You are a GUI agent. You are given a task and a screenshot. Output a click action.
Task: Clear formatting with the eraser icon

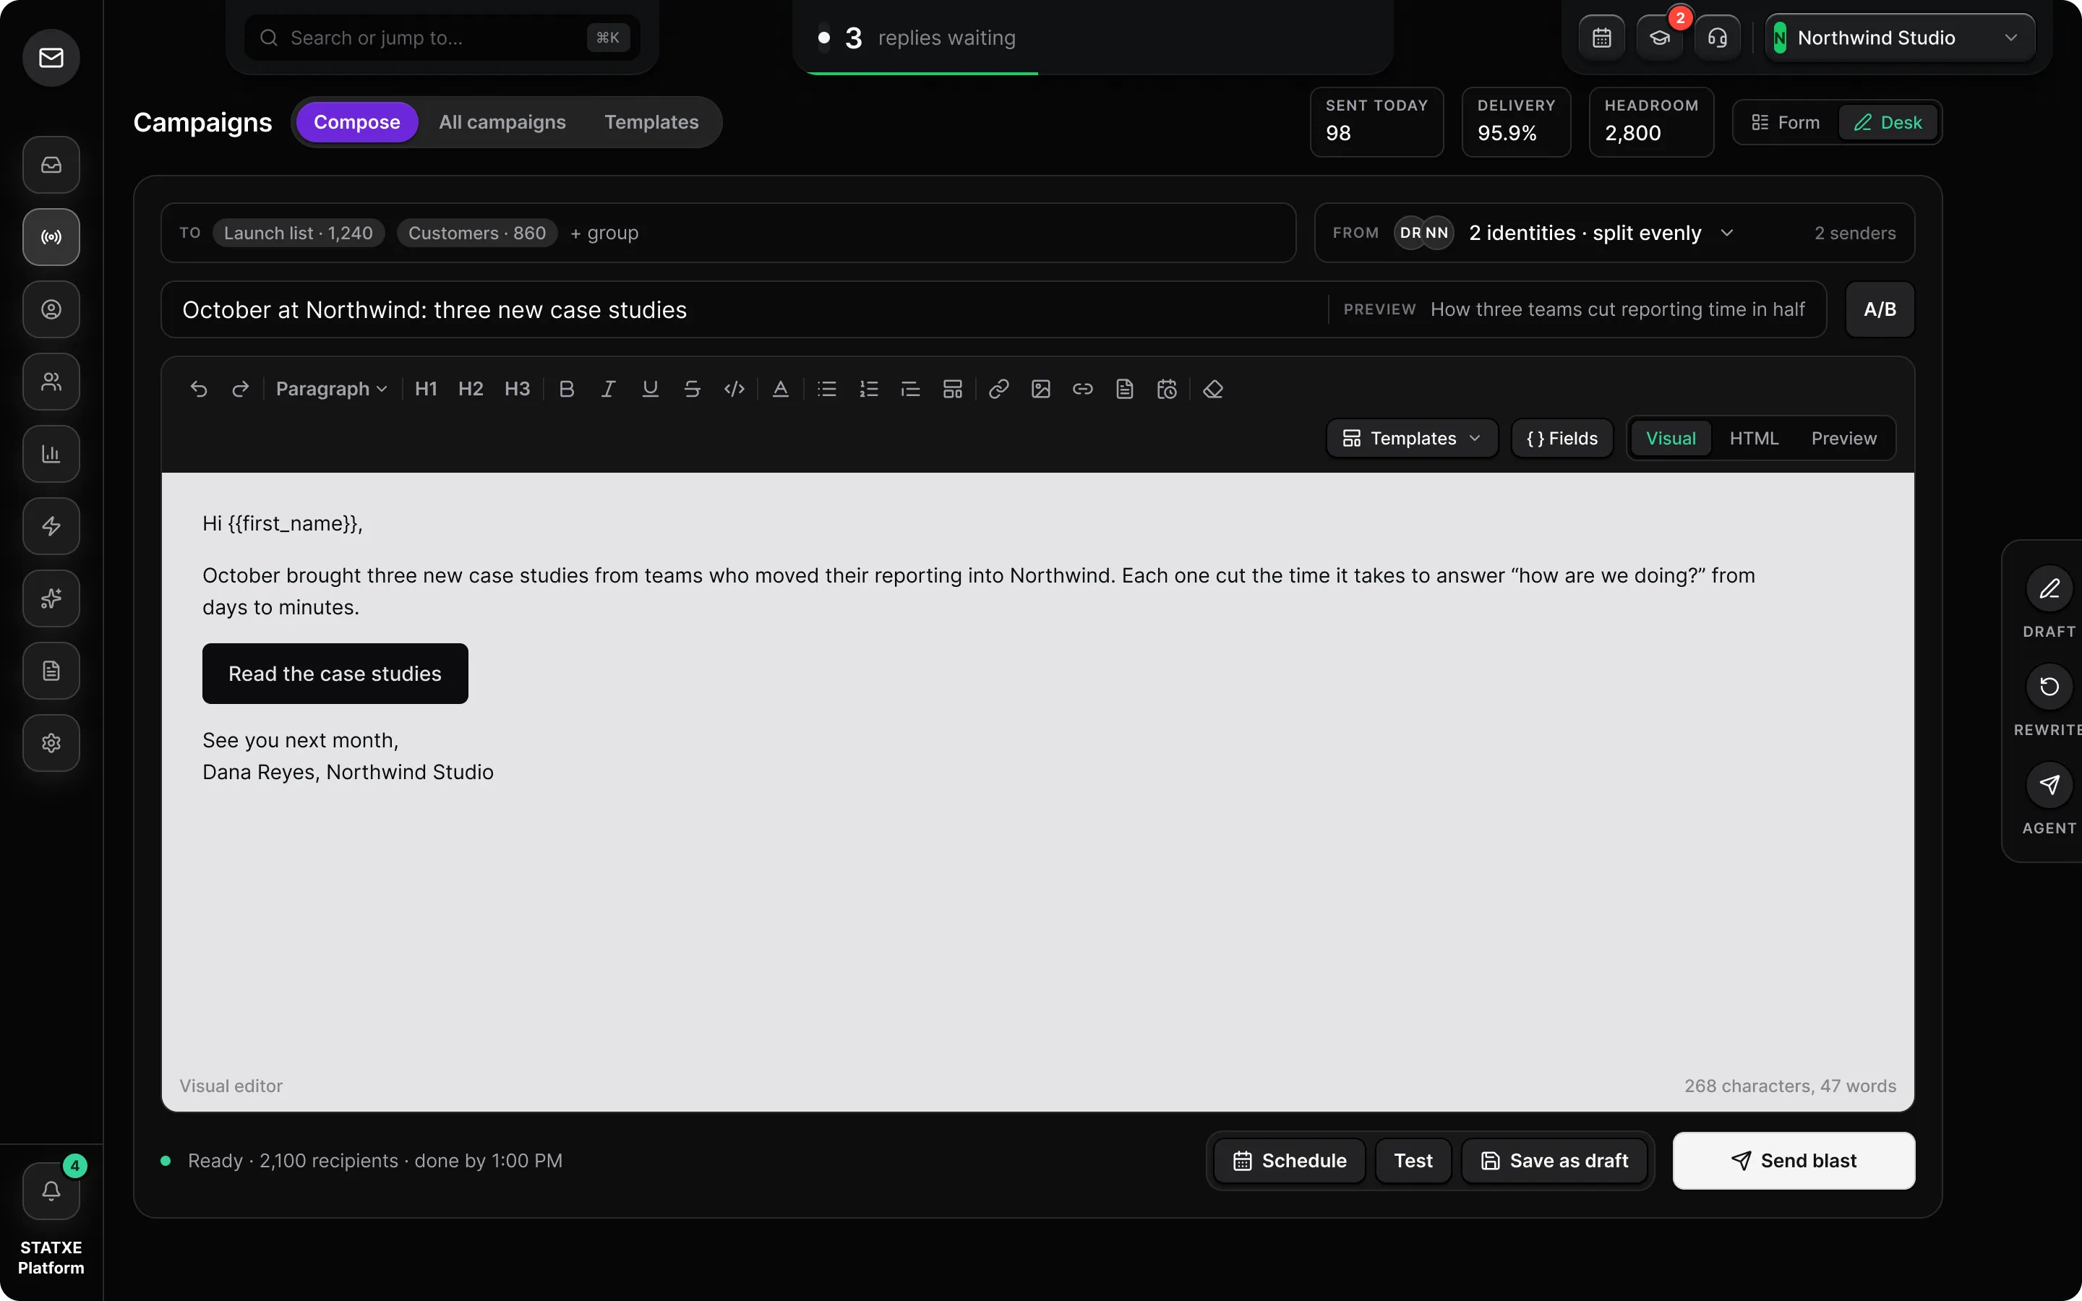click(1213, 389)
